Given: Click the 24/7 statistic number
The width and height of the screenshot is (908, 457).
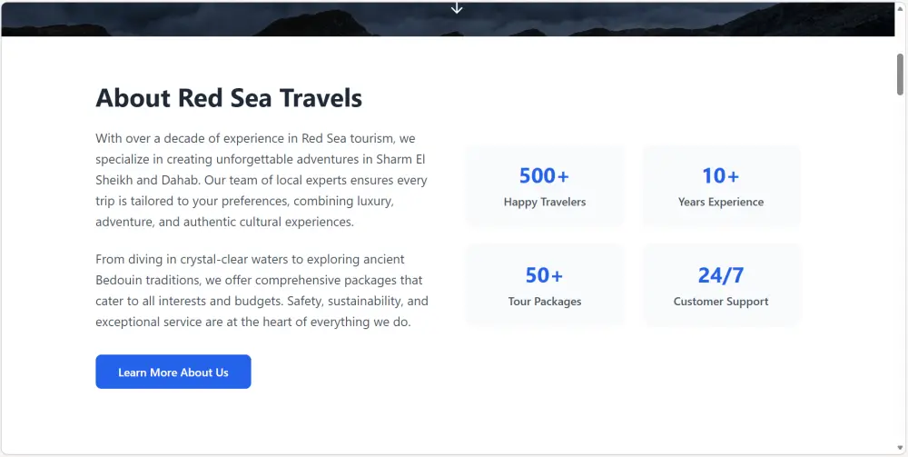Looking at the screenshot, I should pyautogui.click(x=721, y=275).
